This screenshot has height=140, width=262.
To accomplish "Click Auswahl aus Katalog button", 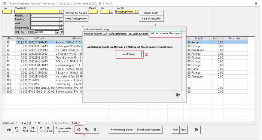I will 76,13.
